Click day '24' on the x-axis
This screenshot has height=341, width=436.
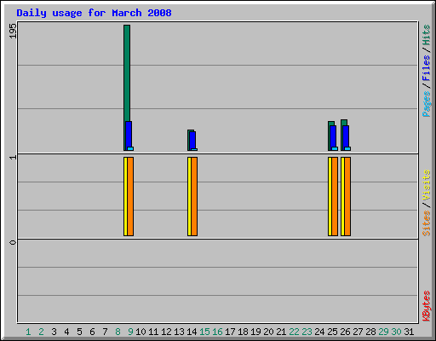(319, 332)
